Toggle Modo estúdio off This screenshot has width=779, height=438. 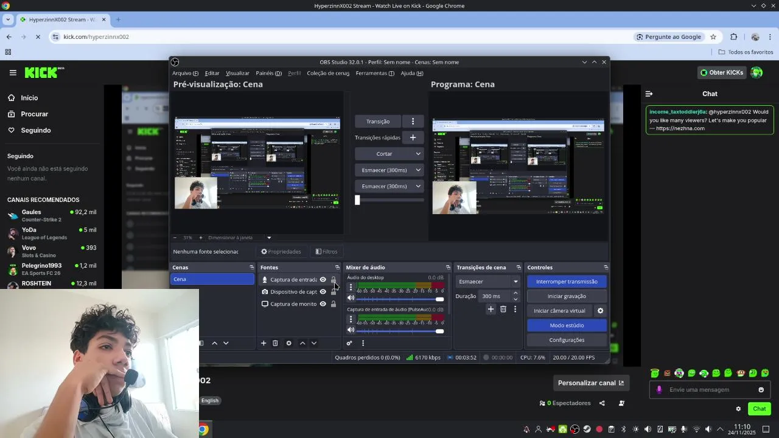click(567, 325)
